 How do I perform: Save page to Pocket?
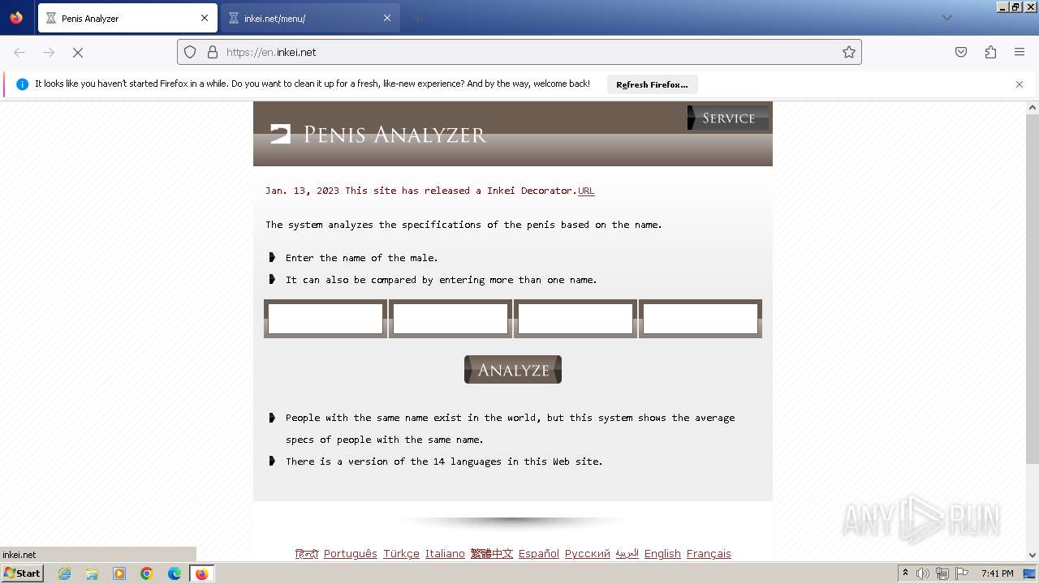(x=961, y=52)
